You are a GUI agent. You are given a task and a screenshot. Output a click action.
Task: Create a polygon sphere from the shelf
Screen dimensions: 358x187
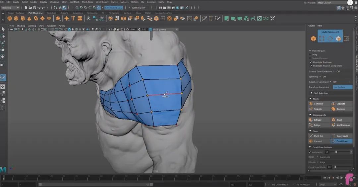click(x=10, y=19)
